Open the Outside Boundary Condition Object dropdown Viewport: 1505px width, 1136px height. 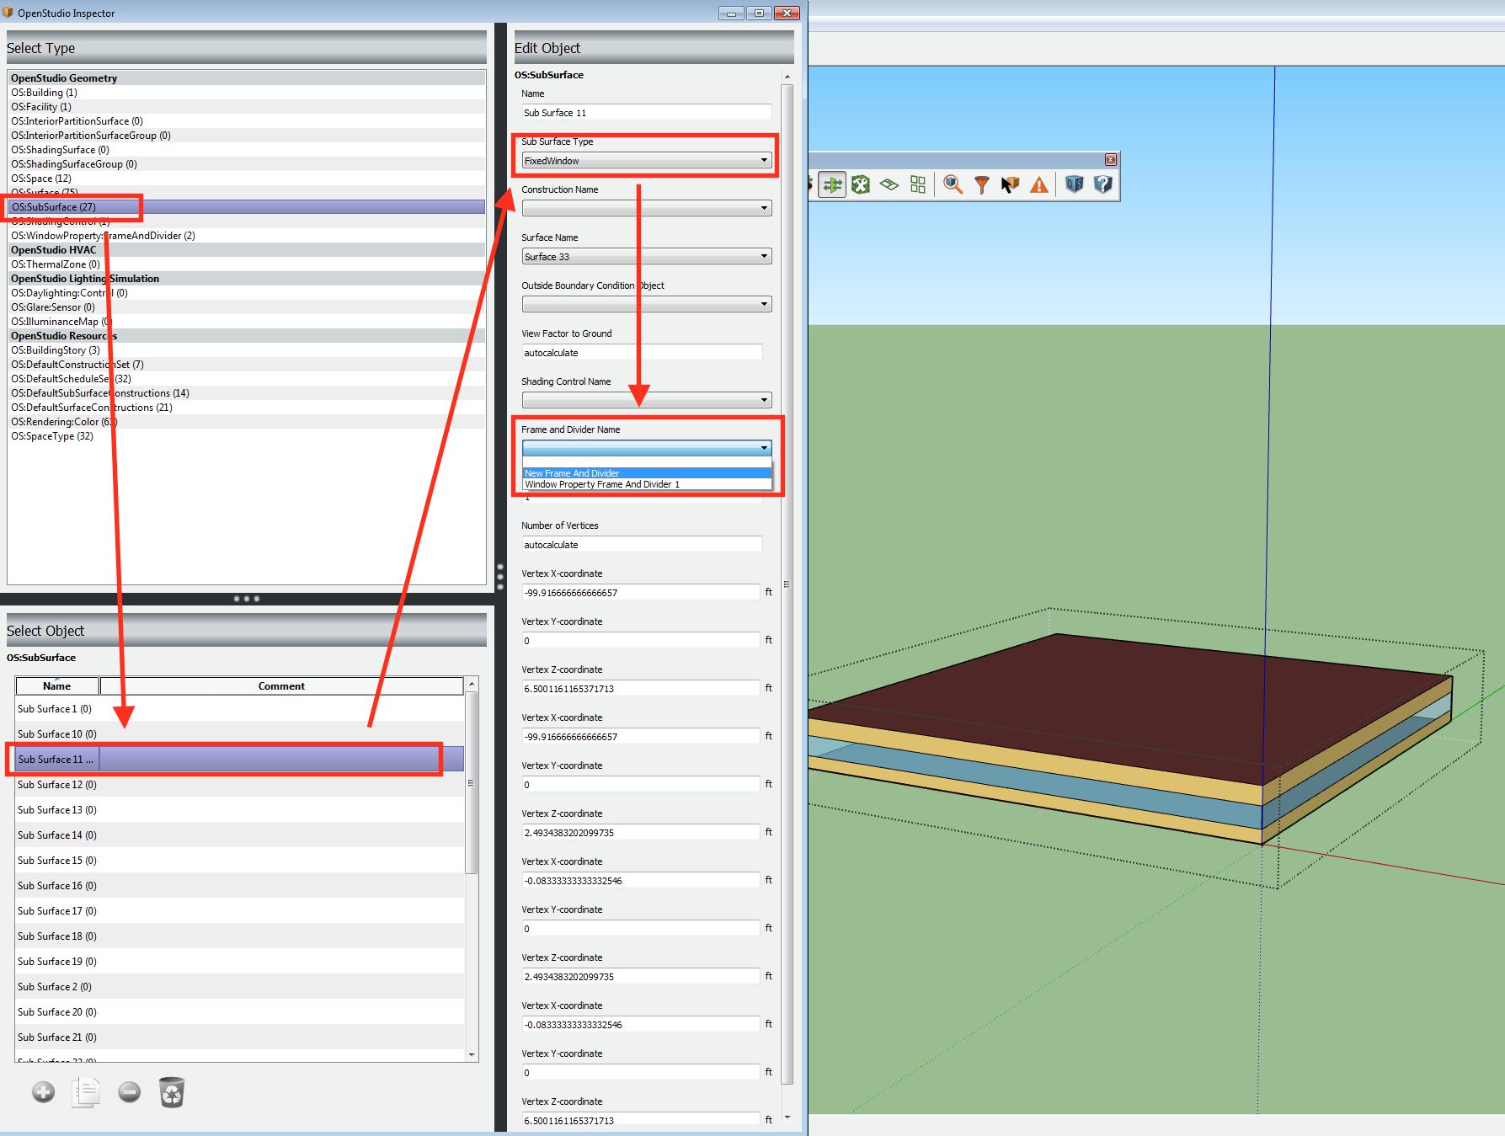(x=646, y=304)
